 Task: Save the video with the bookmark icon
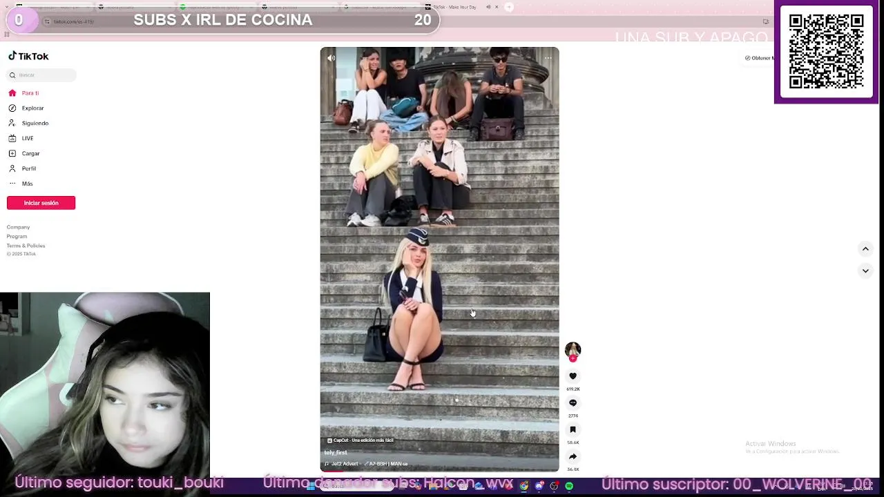click(573, 429)
